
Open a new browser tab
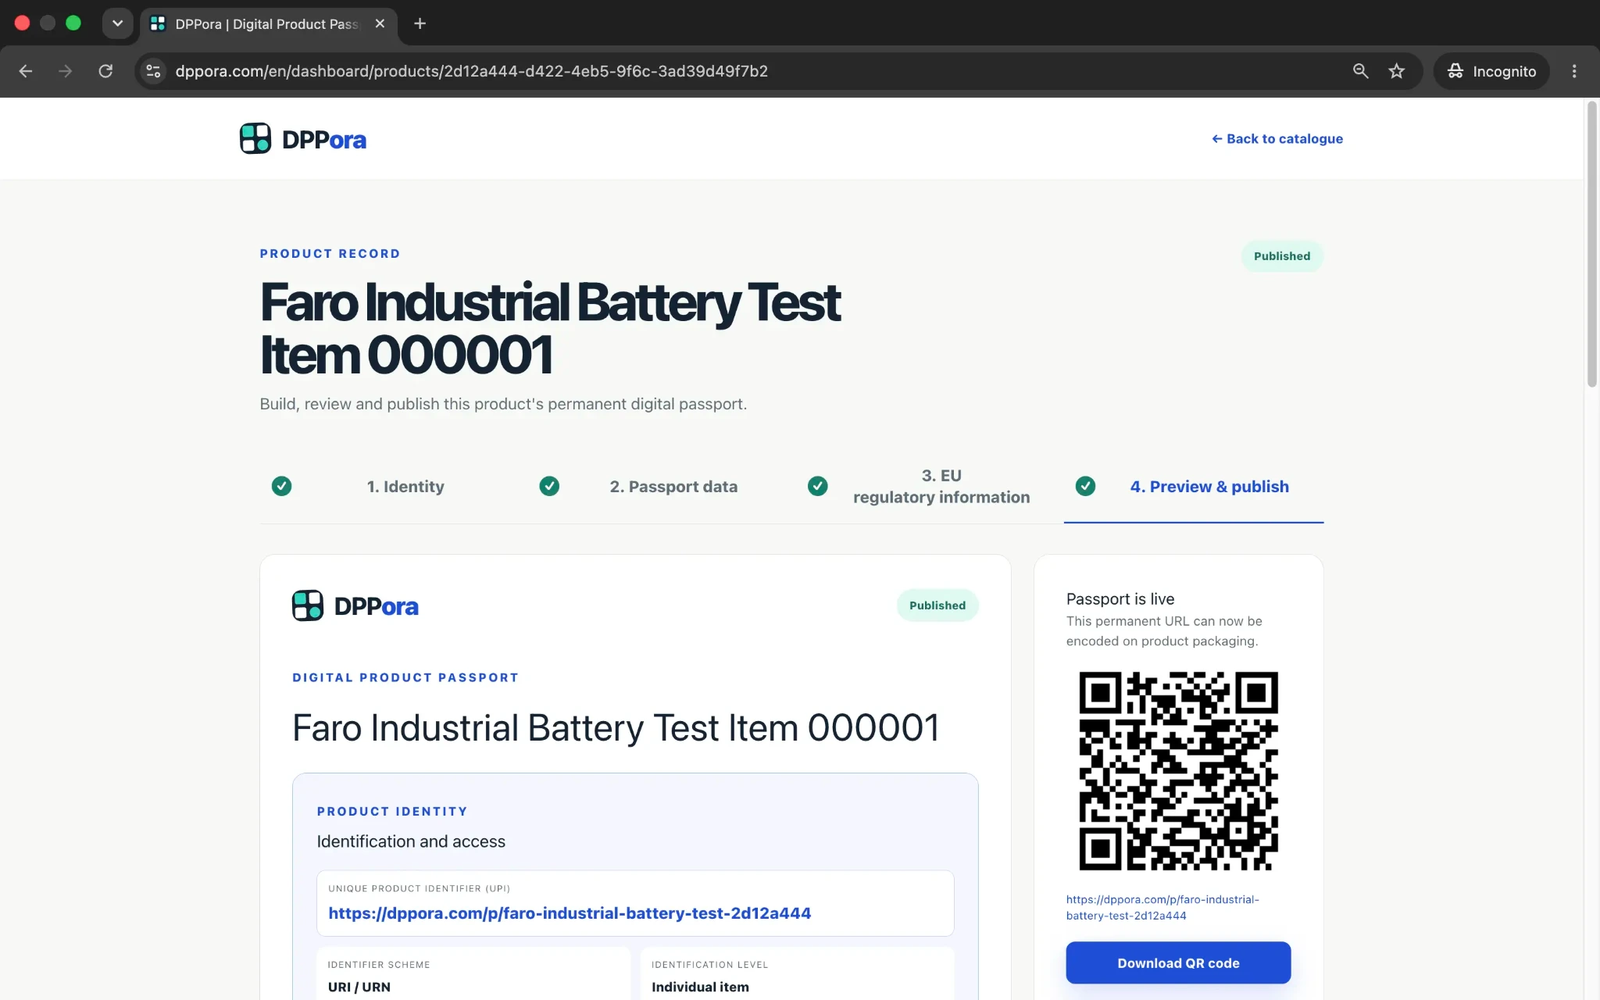tap(420, 23)
